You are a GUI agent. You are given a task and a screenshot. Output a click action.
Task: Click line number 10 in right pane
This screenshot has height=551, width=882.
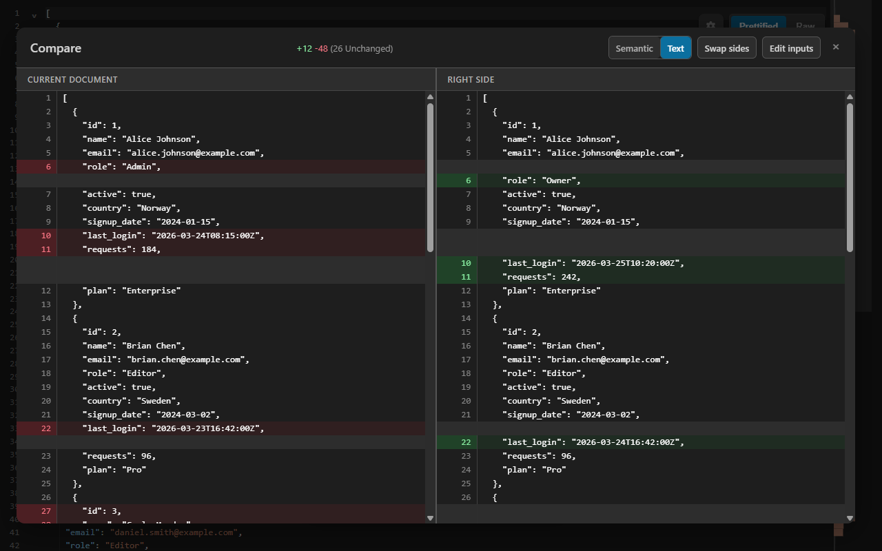point(466,263)
